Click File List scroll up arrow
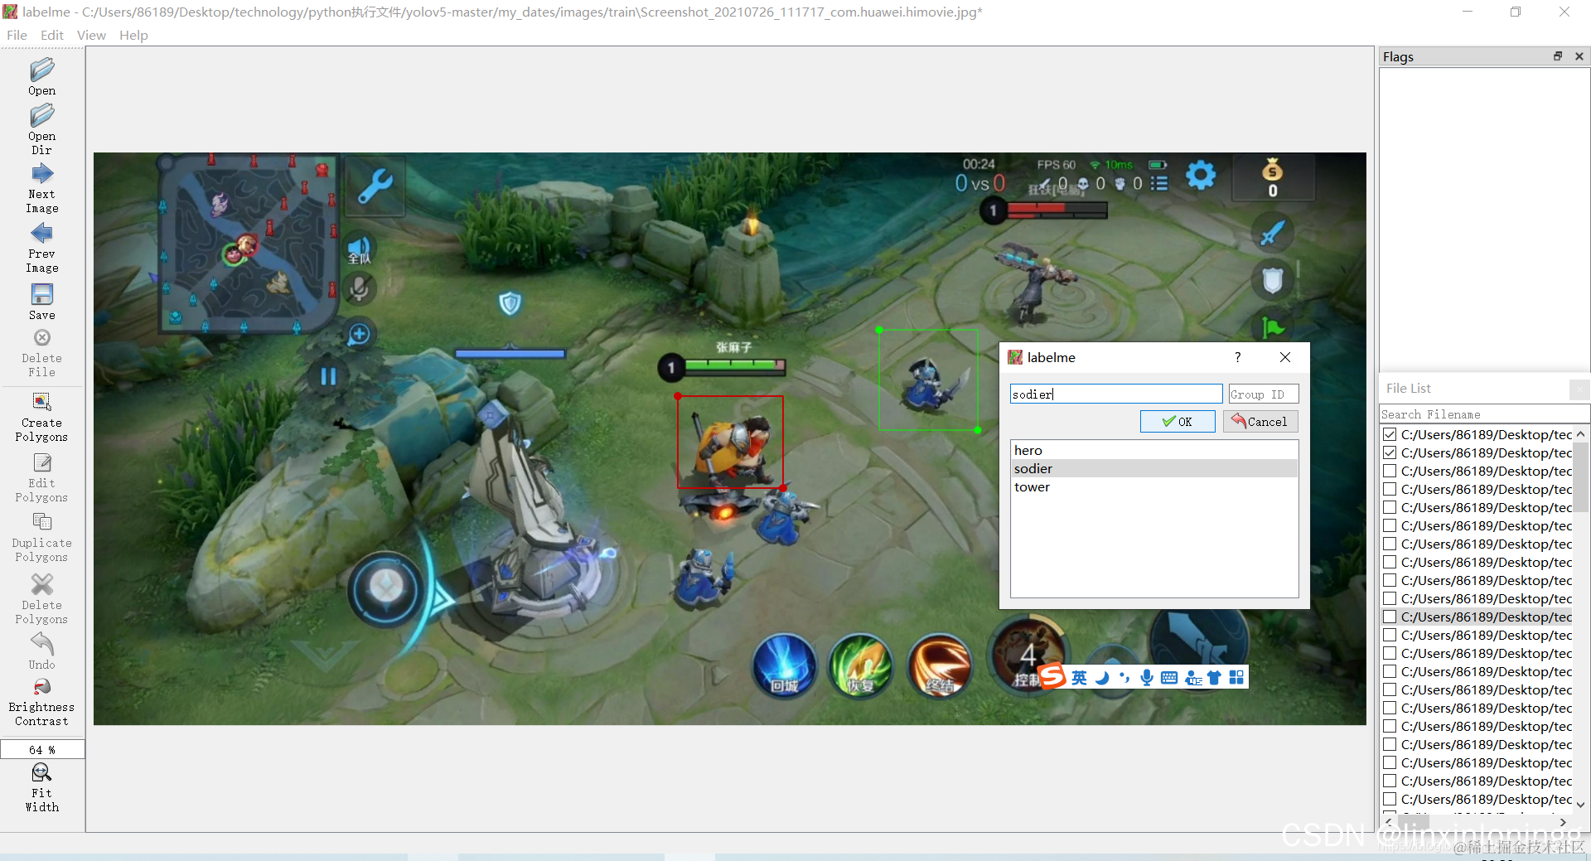Screen dimensions: 1591x861 point(1580,434)
